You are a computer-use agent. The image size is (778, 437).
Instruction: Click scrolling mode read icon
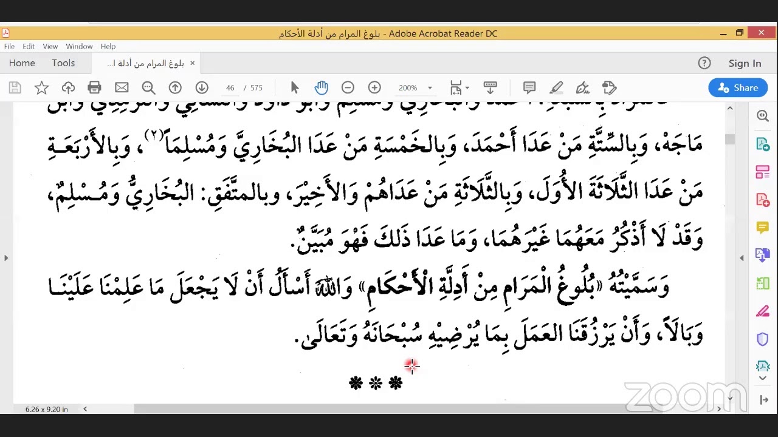[490, 88]
